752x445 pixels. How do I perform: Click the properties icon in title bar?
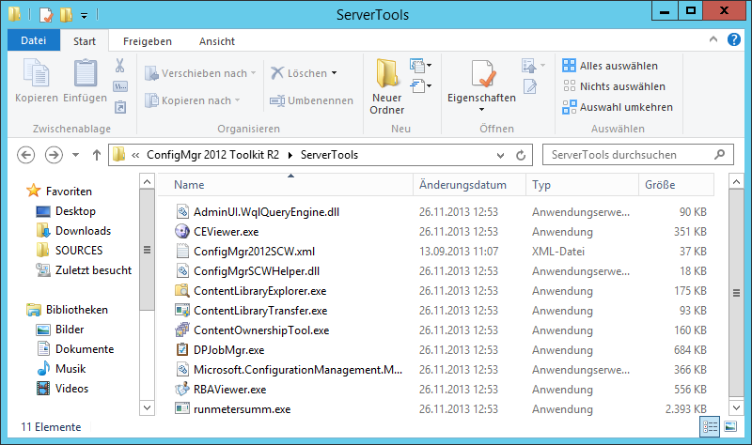click(x=45, y=14)
